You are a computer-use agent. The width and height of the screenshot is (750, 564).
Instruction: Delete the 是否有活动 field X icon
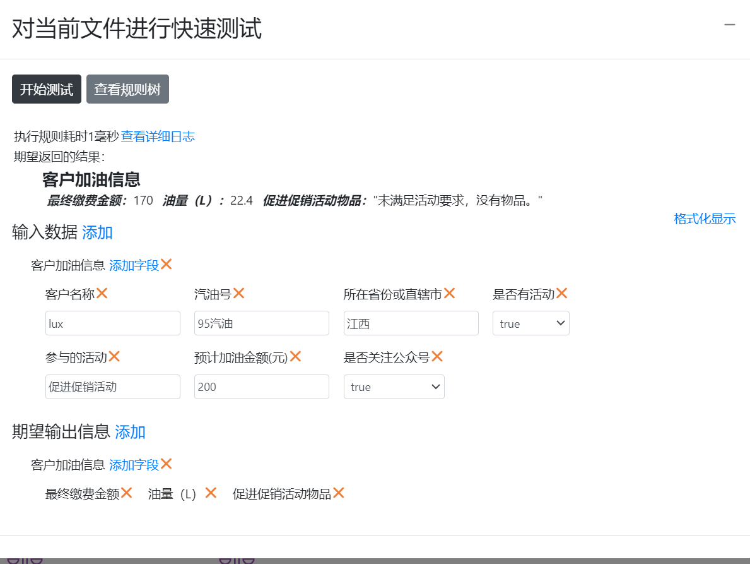coord(561,294)
